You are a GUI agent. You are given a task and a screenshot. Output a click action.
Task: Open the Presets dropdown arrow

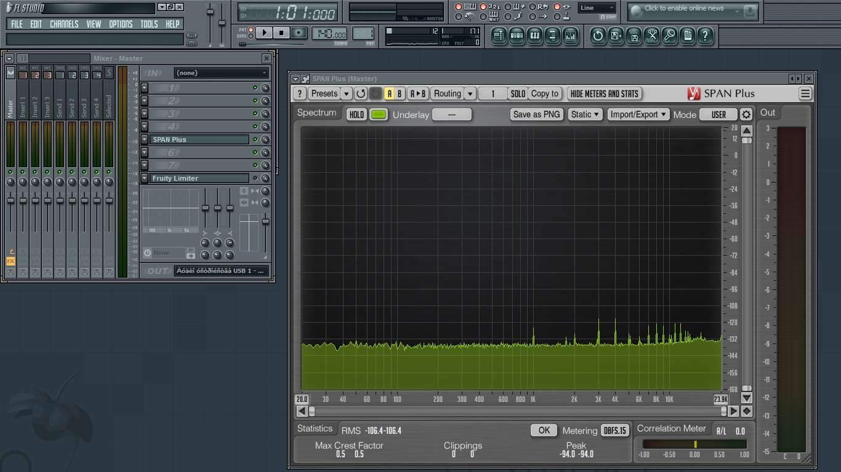click(x=347, y=94)
